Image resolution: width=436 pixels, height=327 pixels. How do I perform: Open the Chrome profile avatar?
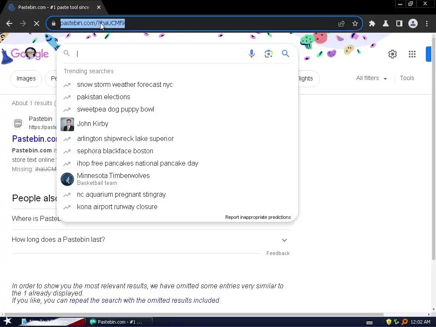(413, 24)
